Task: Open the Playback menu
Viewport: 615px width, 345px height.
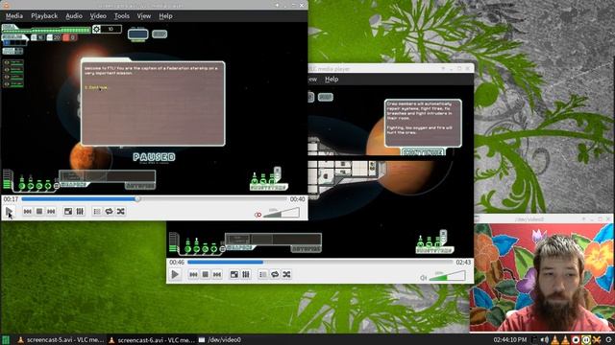Action: point(44,16)
